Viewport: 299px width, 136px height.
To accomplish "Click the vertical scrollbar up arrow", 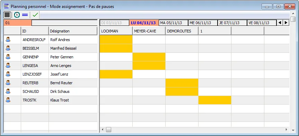I will coord(293,14).
